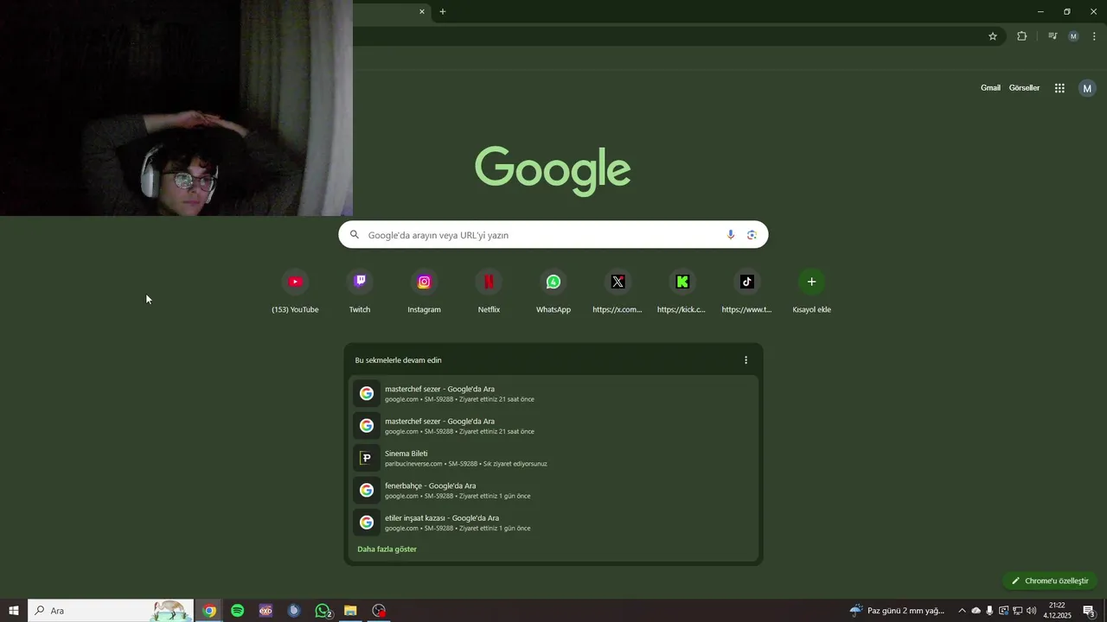Viewport: 1107px width, 622px height.
Task: Open Chrome profile icon in toolbar
Action: tap(1073, 36)
